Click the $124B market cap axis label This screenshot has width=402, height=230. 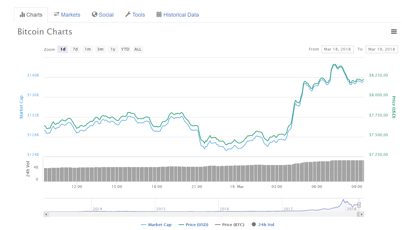click(33, 155)
